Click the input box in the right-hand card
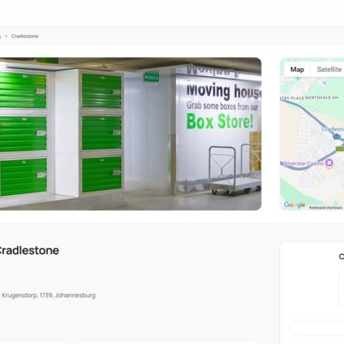This screenshot has height=344, width=344. 341,289
